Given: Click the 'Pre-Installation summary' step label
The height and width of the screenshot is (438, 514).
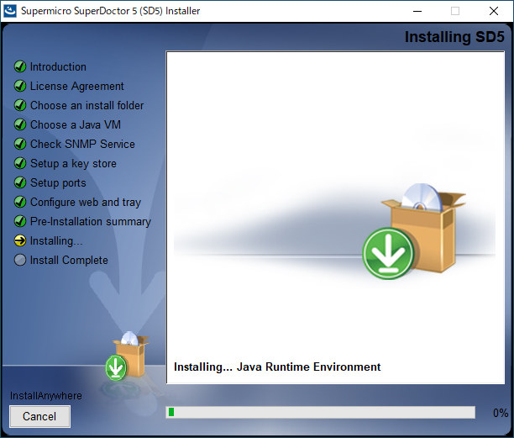Looking at the screenshot, I should (91, 222).
